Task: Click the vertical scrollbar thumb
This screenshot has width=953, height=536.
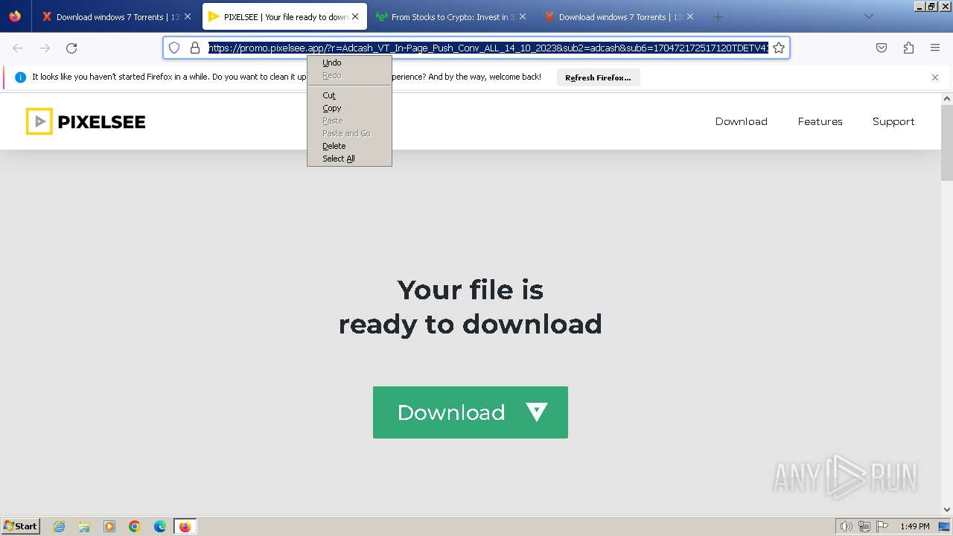Action: click(947, 142)
